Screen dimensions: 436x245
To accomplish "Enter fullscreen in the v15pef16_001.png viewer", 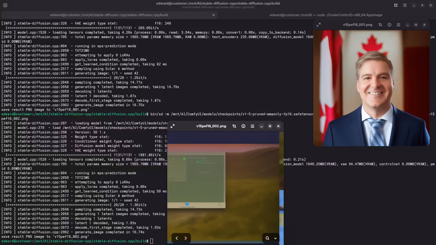I will 319,25.
